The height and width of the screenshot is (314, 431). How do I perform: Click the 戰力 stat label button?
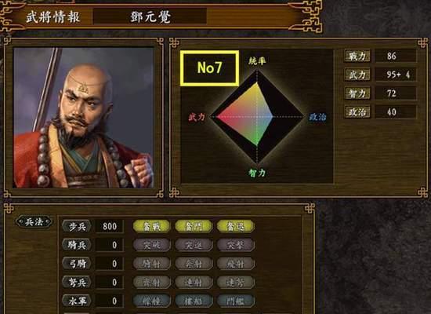coord(357,56)
